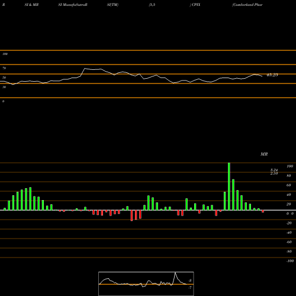Click the ') CPIX' ticker symbol text

pos(195,5)
